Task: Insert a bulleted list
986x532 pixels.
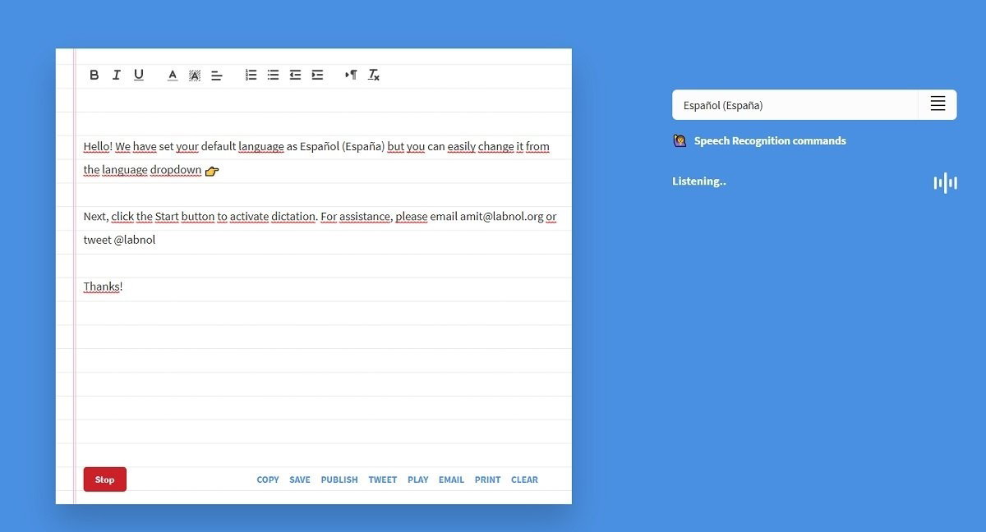Action: click(x=273, y=75)
